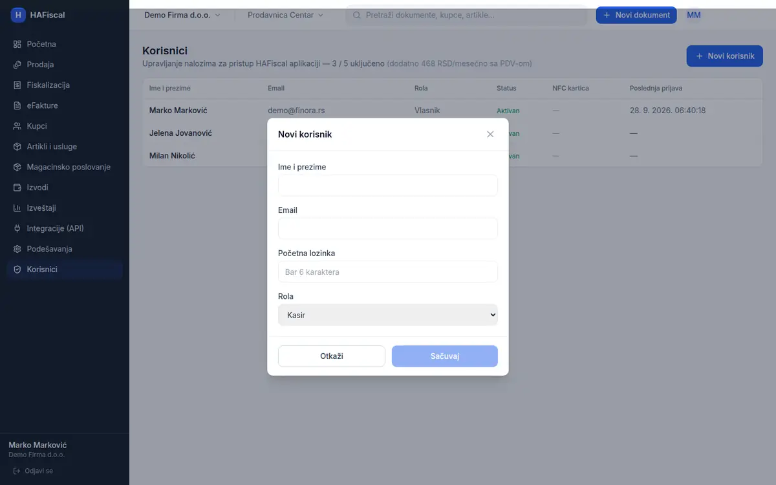Click the Magacinsko poslovanje icon
Image resolution: width=776 pixels, height=485 pixels.
tap(17, 167)
